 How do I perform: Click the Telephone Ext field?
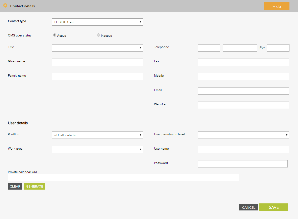278,48
